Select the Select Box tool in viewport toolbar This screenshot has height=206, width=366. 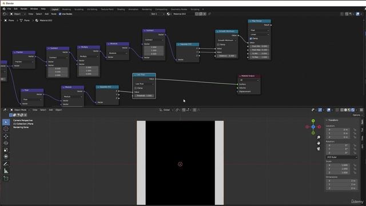tap(6, 122)
